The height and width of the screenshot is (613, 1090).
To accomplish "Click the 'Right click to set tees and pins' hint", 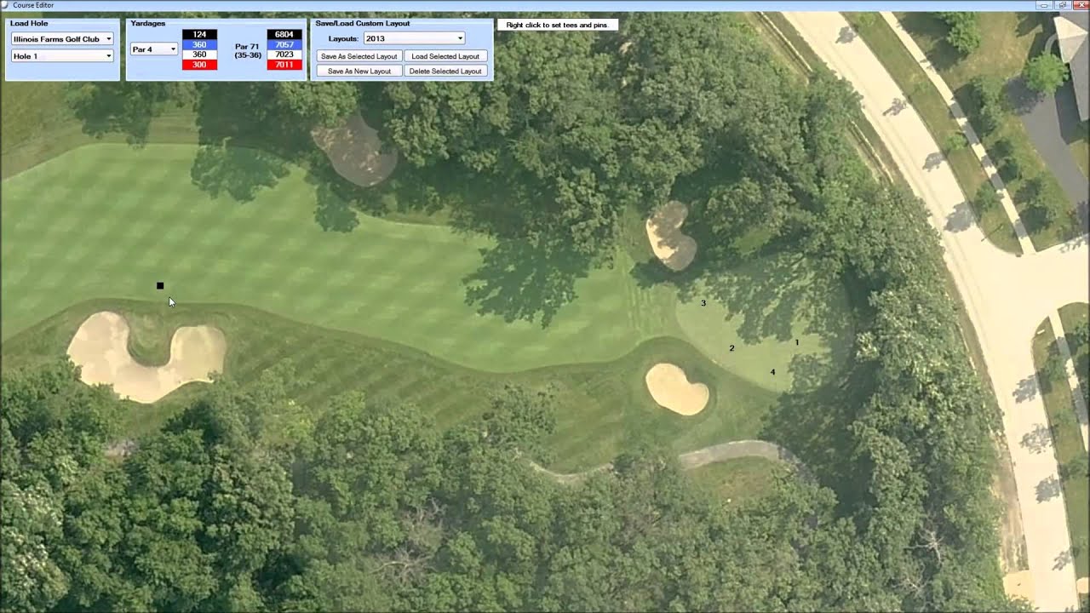I will pos(557,25).
